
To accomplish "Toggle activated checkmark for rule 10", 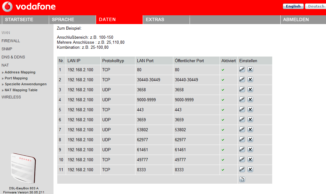I will [x=223, y=160].
